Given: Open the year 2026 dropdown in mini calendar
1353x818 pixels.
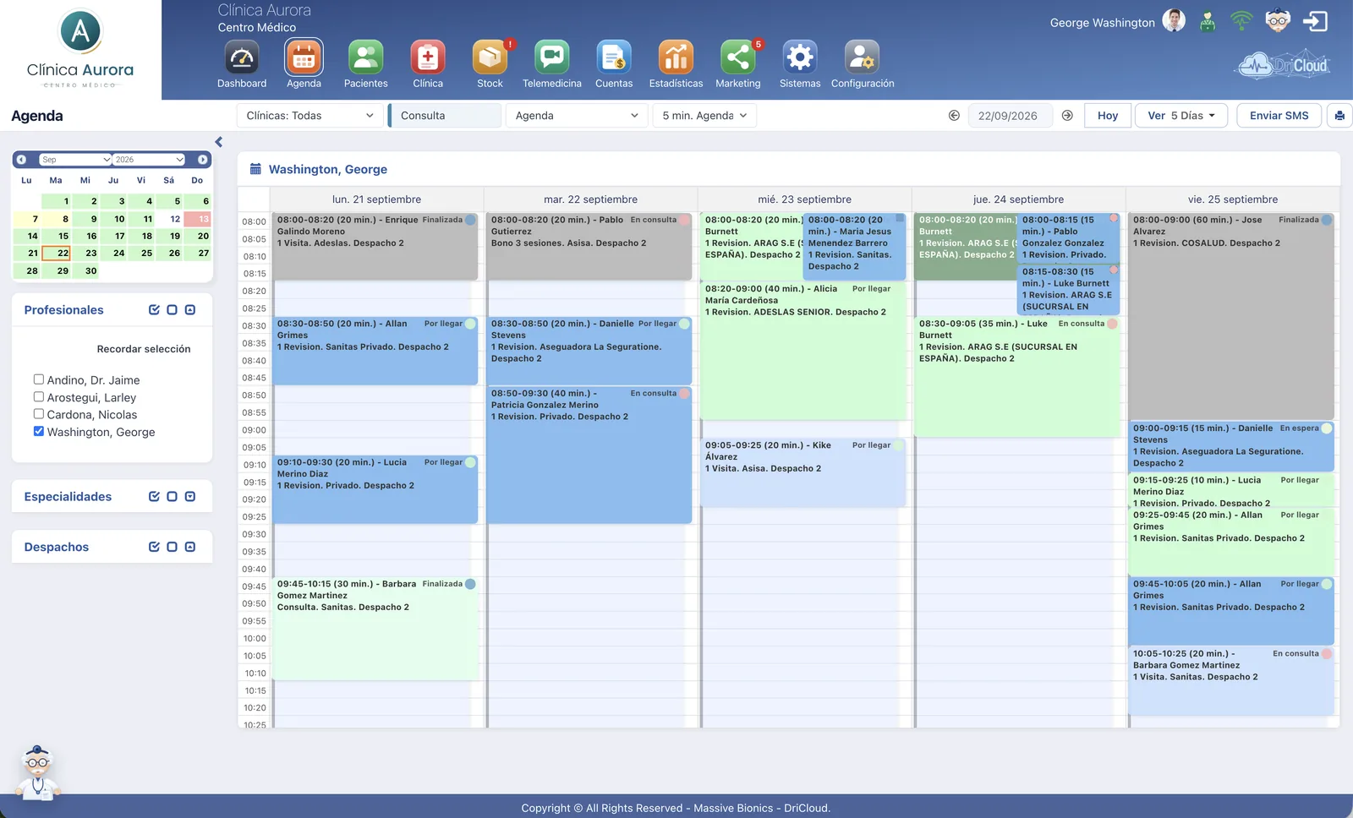Looking at the screenshot, I should click(149, 160).
